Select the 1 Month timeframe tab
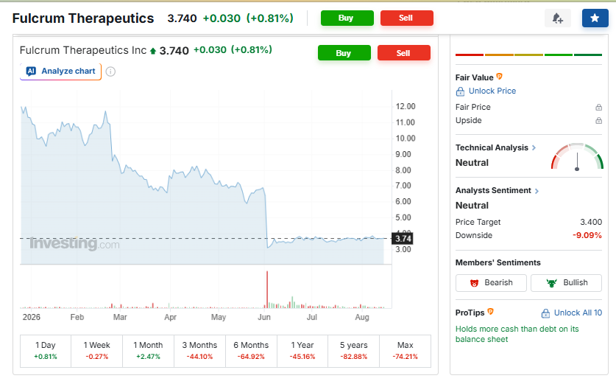This screenshot has height=384, width=616. coord(148,351)
